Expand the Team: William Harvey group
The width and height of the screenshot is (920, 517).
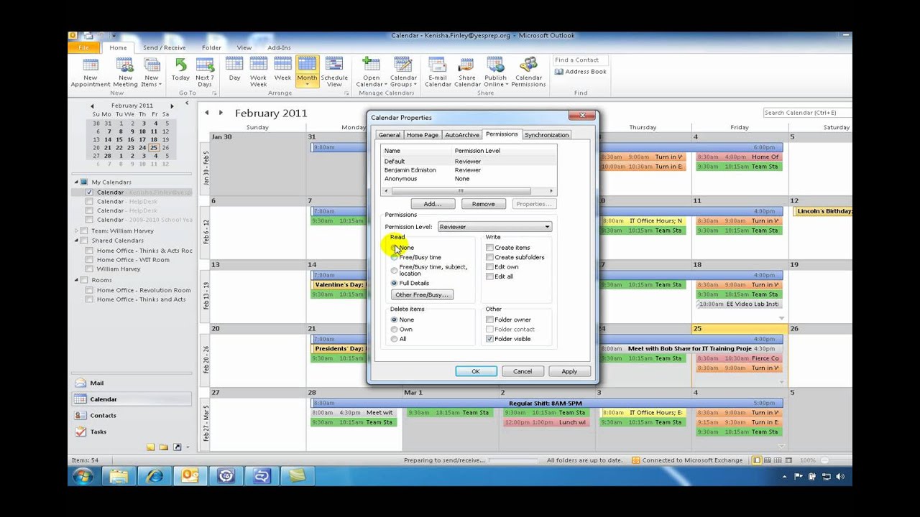(x=77, y=231)
